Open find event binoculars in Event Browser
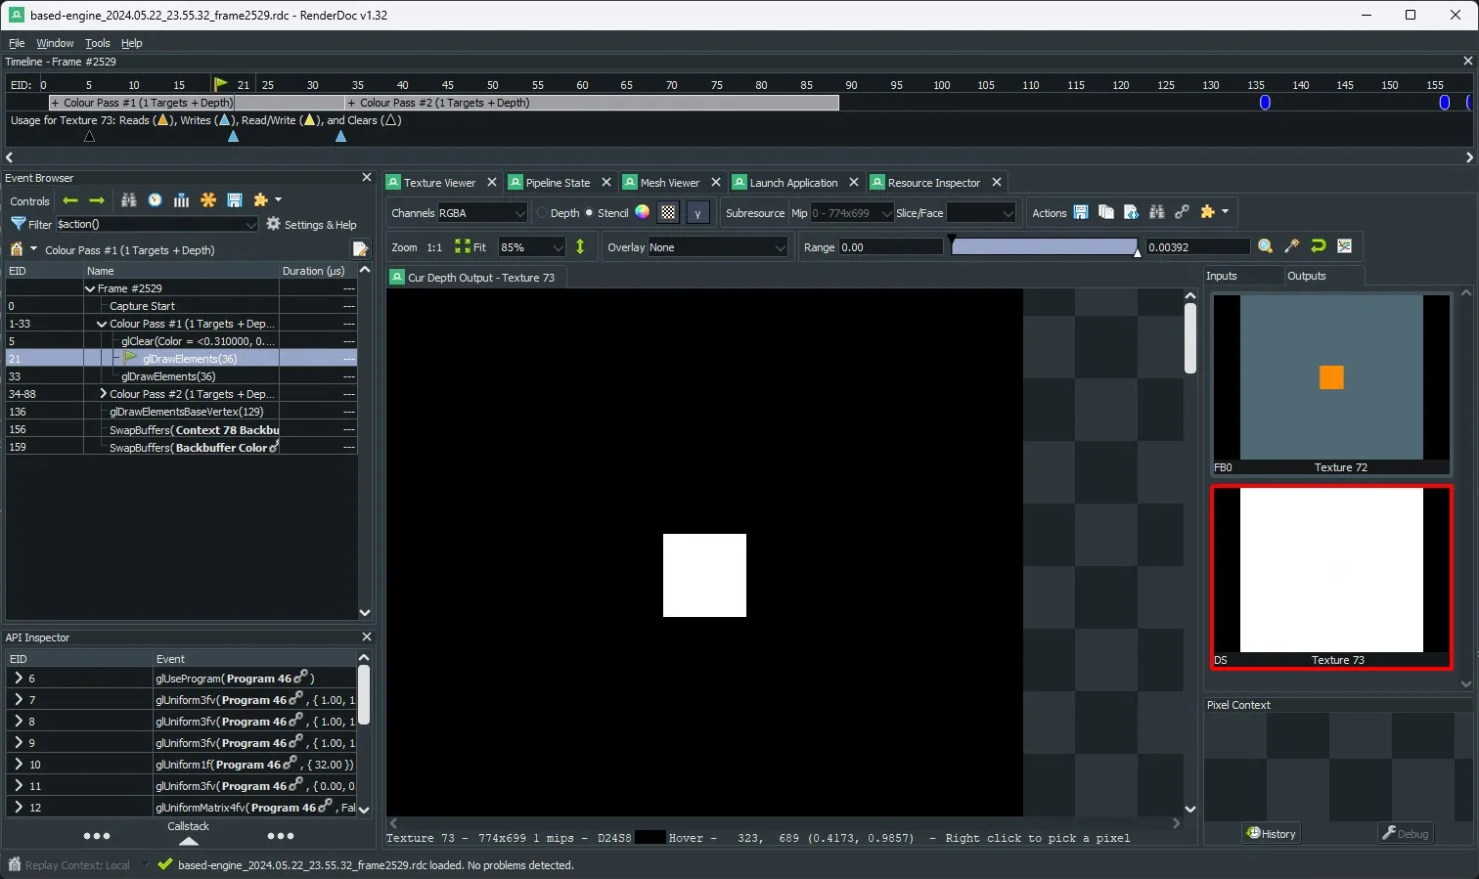1479x879 pixels. [x=128, y=200]
